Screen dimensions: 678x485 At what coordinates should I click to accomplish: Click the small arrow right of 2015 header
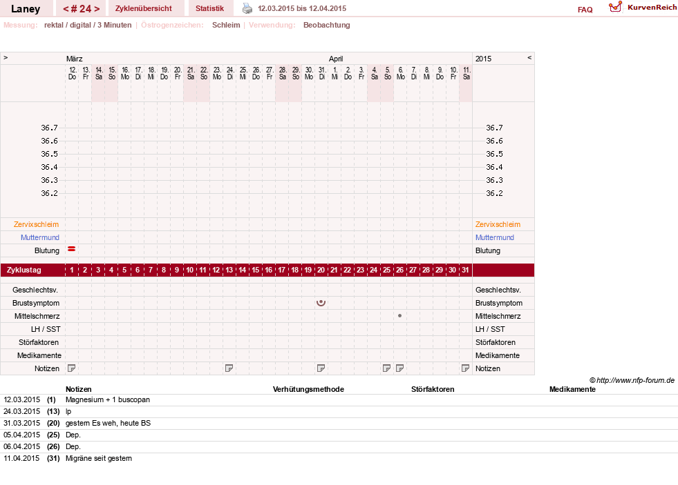(529, 57)
